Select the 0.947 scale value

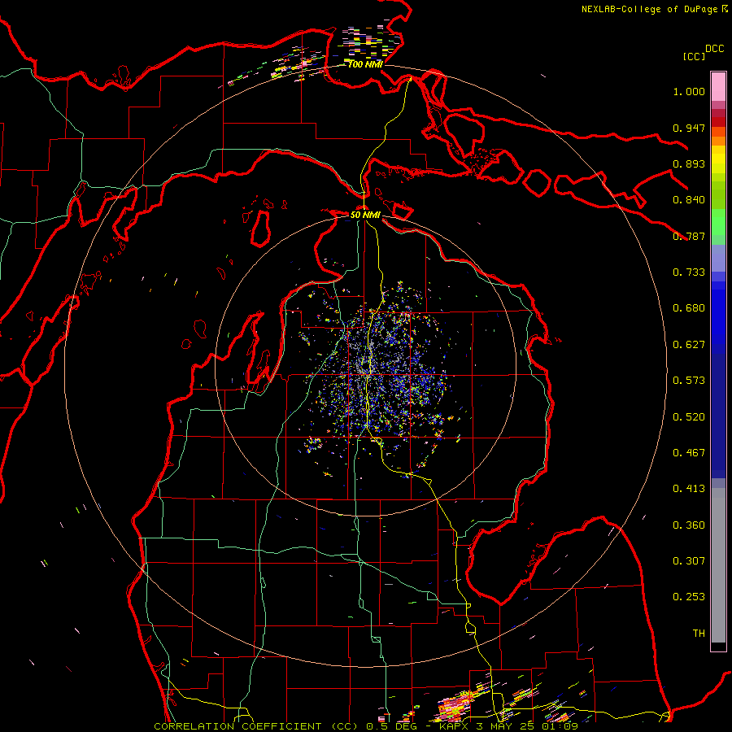[689, 128]
